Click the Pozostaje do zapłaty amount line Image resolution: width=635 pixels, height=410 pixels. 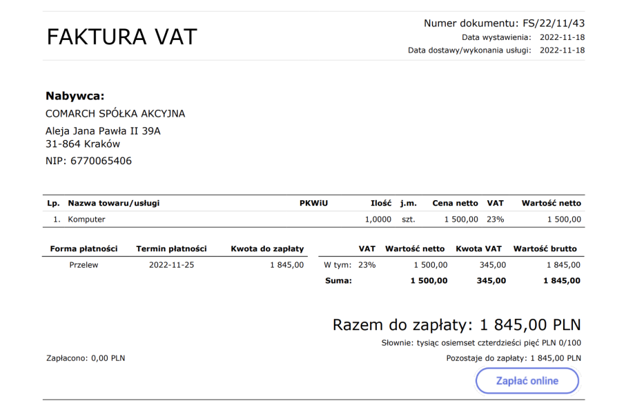514,358
